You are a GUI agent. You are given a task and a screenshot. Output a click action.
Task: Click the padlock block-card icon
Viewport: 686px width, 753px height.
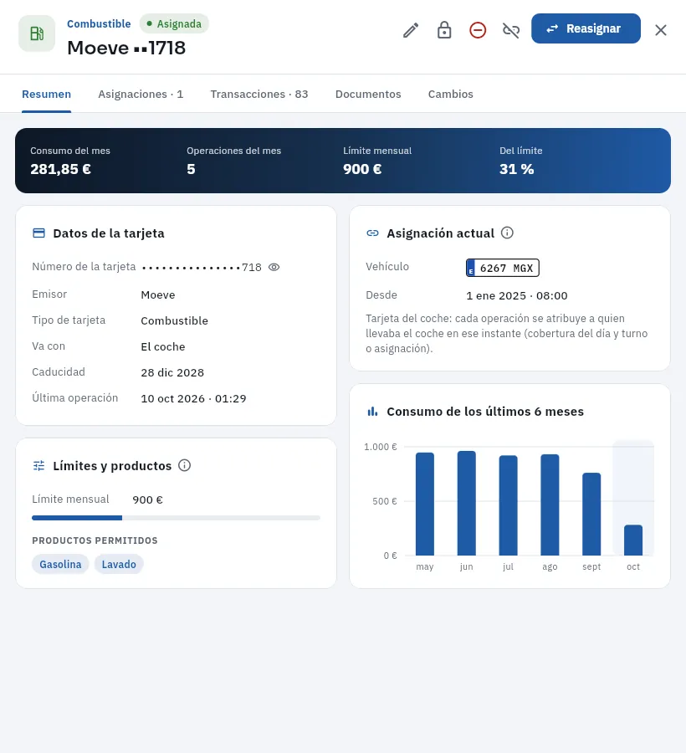coord(444,30)
